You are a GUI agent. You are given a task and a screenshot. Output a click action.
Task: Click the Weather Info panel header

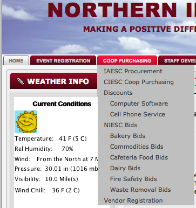pyautogui.click(x=54, y=81)
